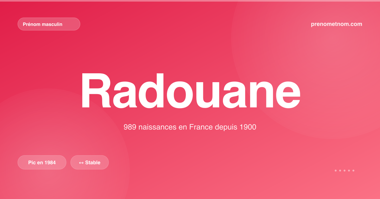Image resolution: width=380 pixels, height=199 pixels.
Task: Click the double-arrow icon in Stable badge
Action: (81, 163)
